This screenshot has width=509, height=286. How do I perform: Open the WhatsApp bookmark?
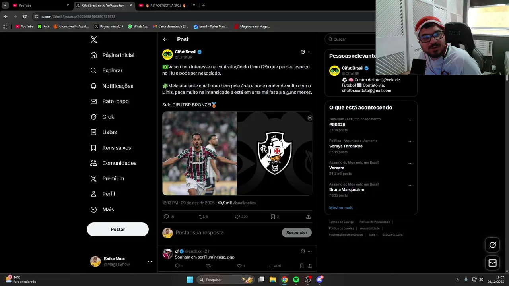138,27
